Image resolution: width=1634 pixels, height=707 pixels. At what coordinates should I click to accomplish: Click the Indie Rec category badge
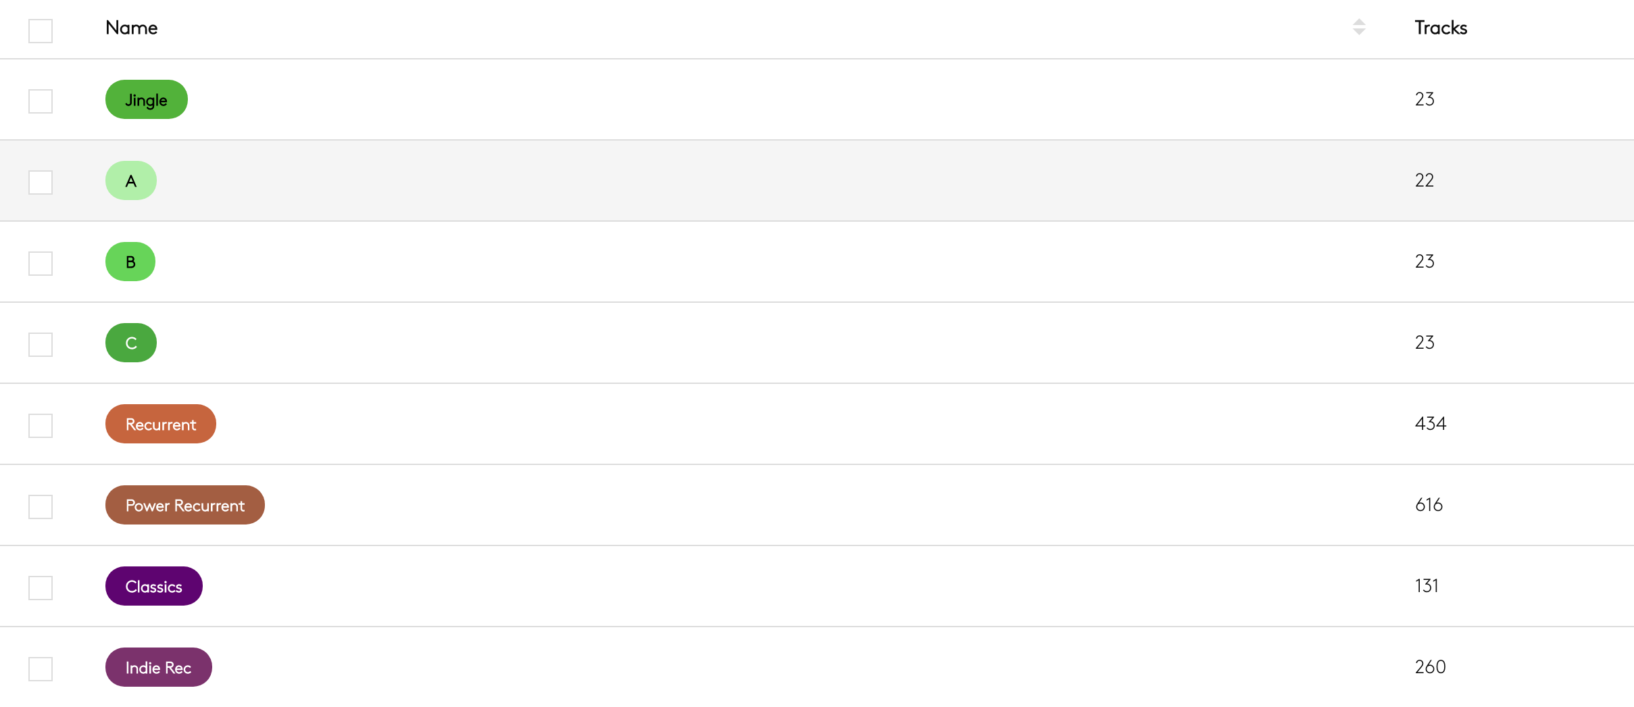(159, 667)
